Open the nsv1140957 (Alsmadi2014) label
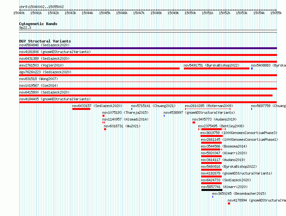The image size is (286, 216). pyautogui.click(x=125, y=119)
